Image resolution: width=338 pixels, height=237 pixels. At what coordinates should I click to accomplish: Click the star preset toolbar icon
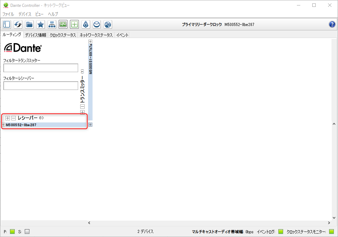[x=40, y=24]
